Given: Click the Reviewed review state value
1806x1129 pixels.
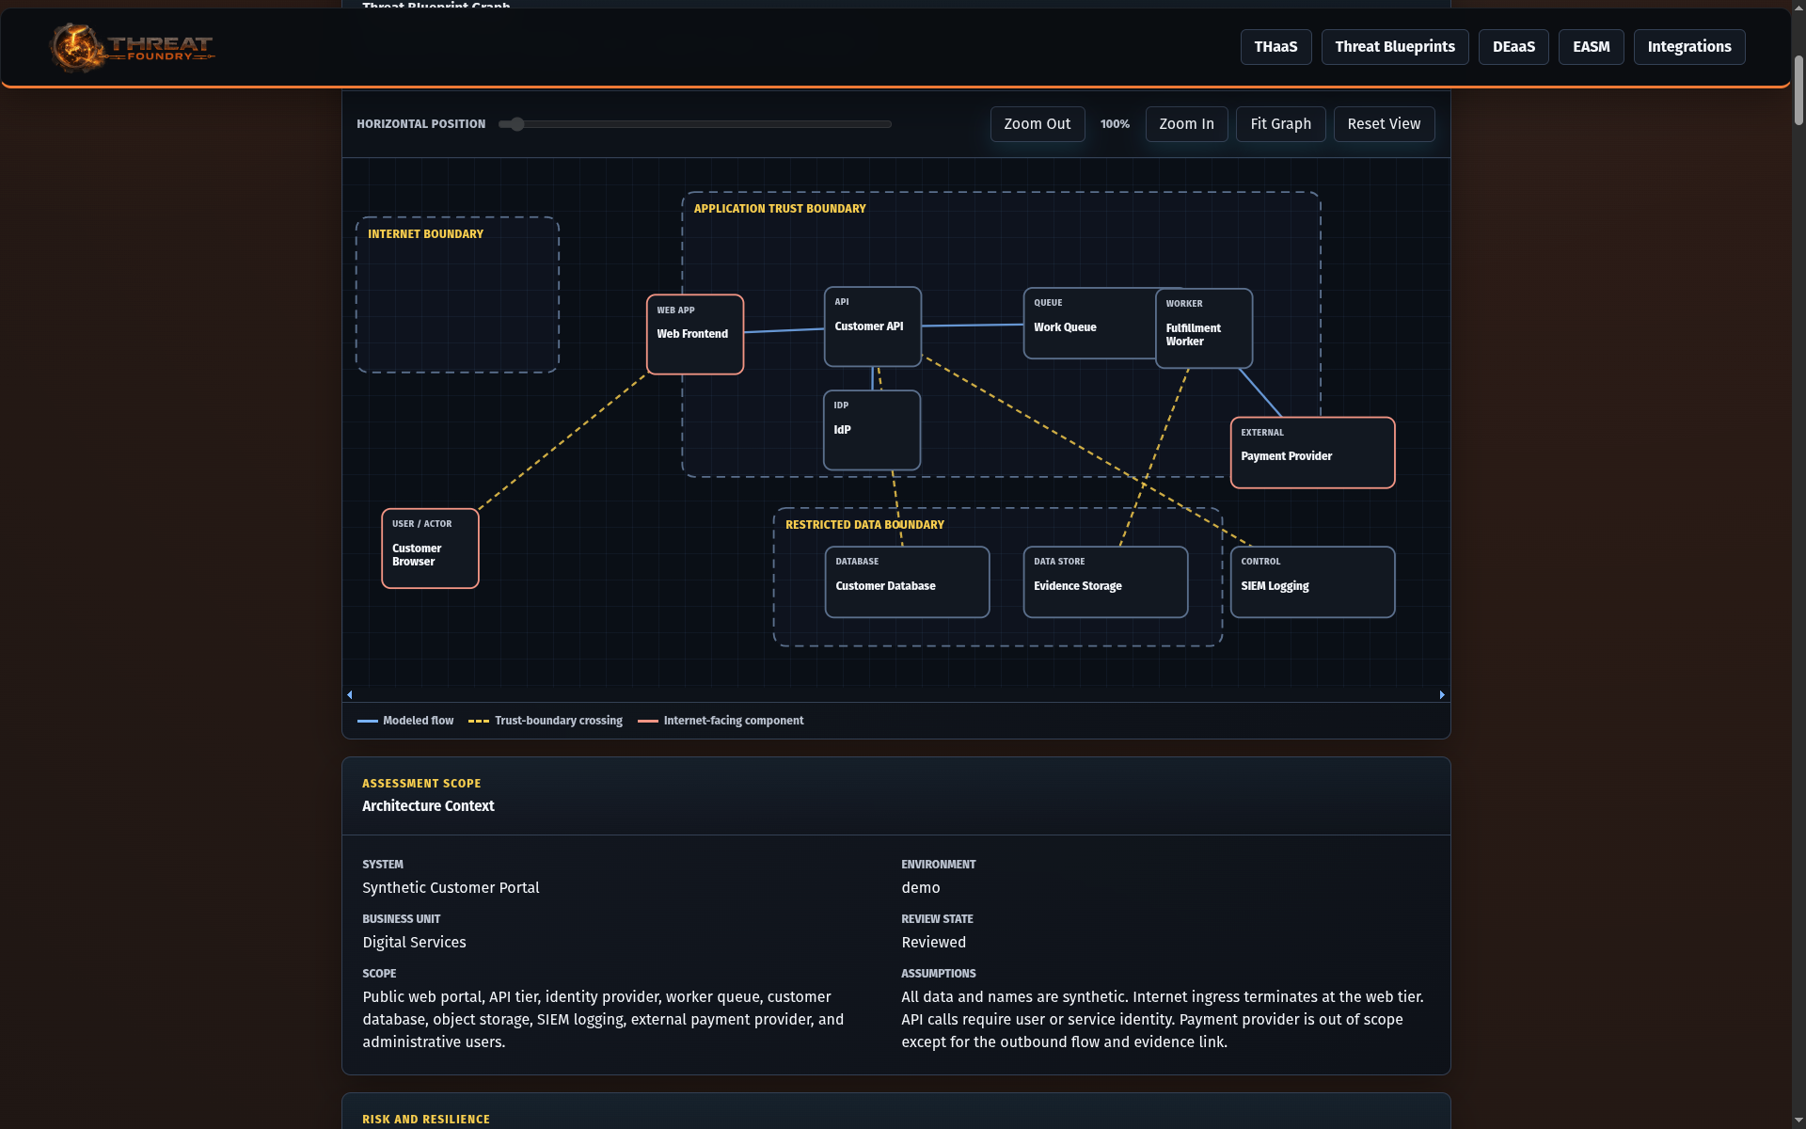Looking at the screenshot, I should click(x=933, y=943).
